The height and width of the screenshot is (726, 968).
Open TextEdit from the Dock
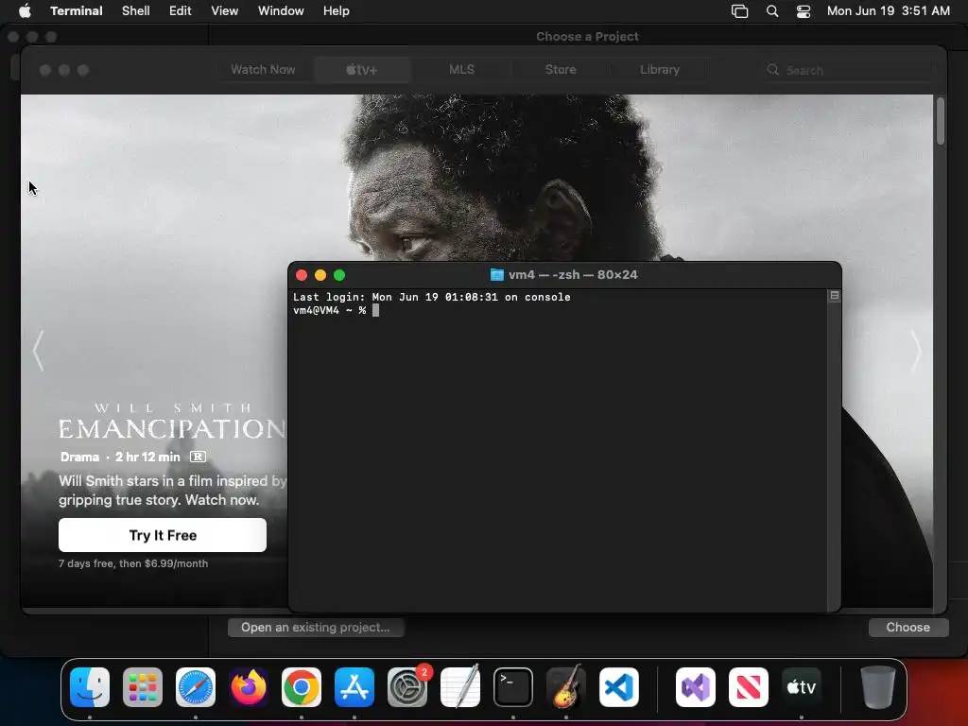point(460,687)
